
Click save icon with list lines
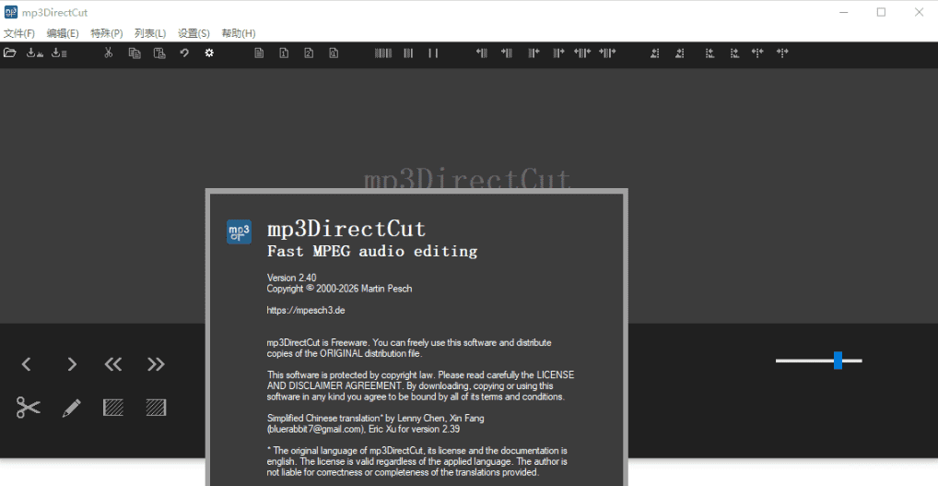[59, 53]
